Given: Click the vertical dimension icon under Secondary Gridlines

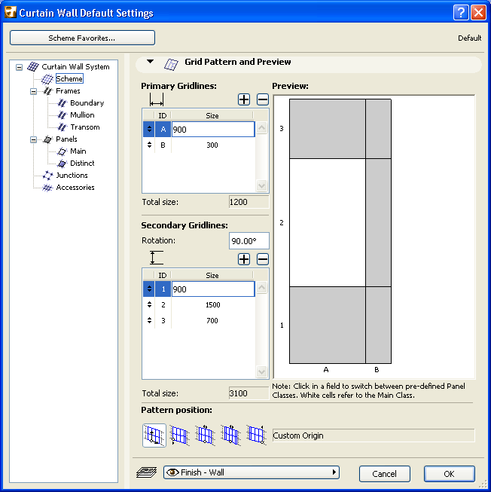Looking at the screenshot, I should tap(156, 258).
